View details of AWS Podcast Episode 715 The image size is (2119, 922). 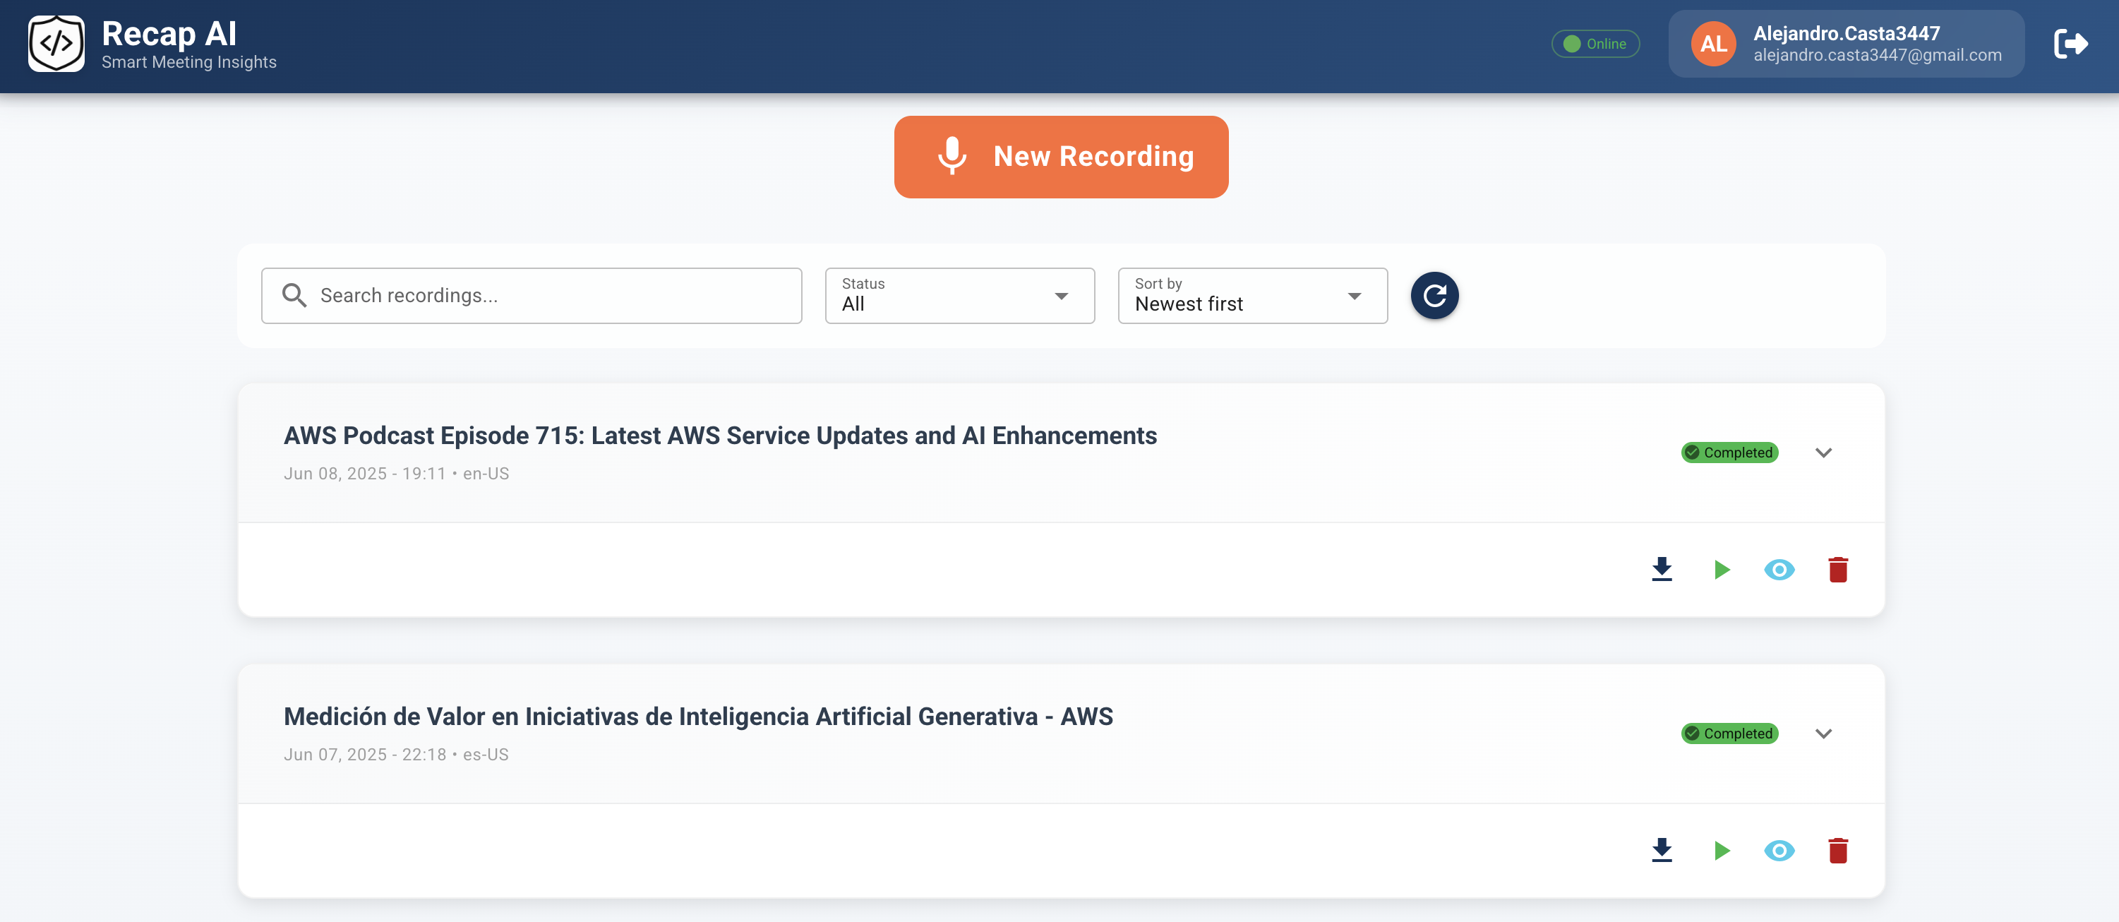point(1779,569)
